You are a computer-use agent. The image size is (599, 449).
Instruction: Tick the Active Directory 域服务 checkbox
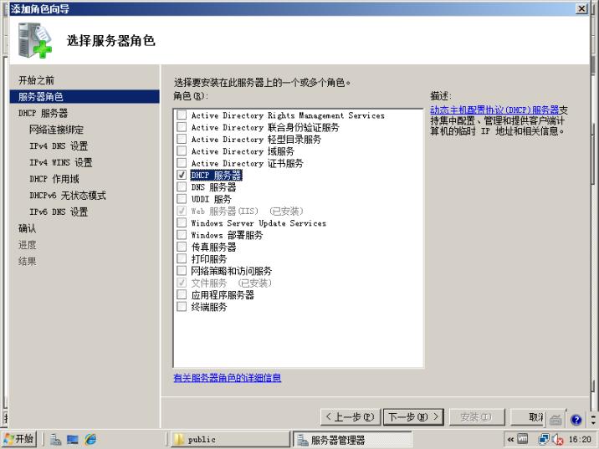tap(182, 151)
